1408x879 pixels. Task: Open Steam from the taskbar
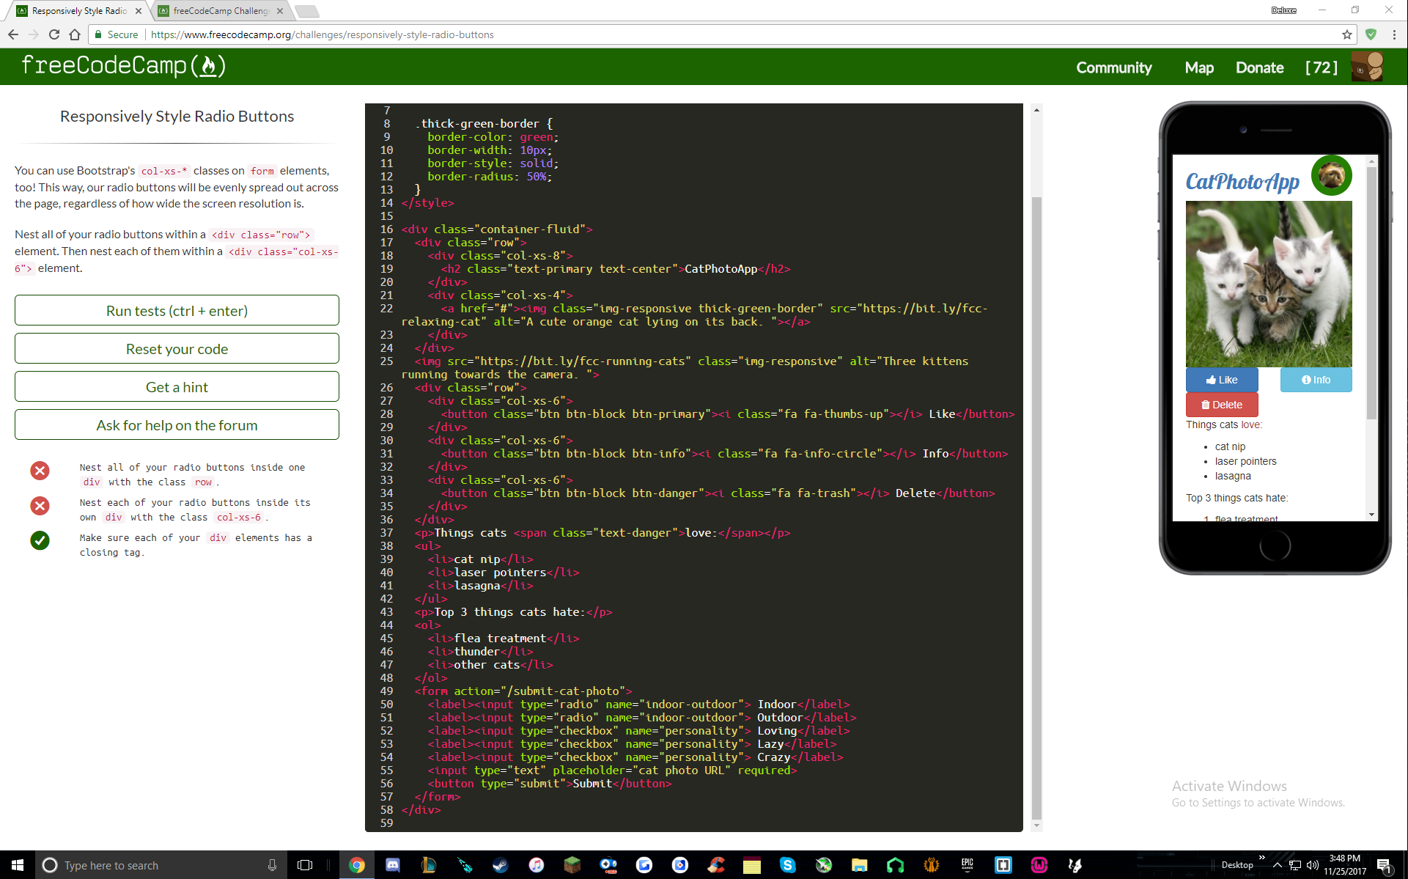coord(500,865)
